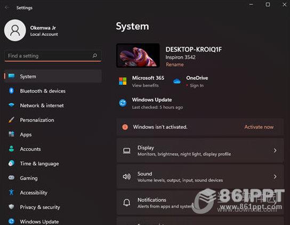Image resolution: width=290 pixels, height=225 pixels.
Task: Click the Personalization paintbrush icon
Action: (x=12, y=120)
